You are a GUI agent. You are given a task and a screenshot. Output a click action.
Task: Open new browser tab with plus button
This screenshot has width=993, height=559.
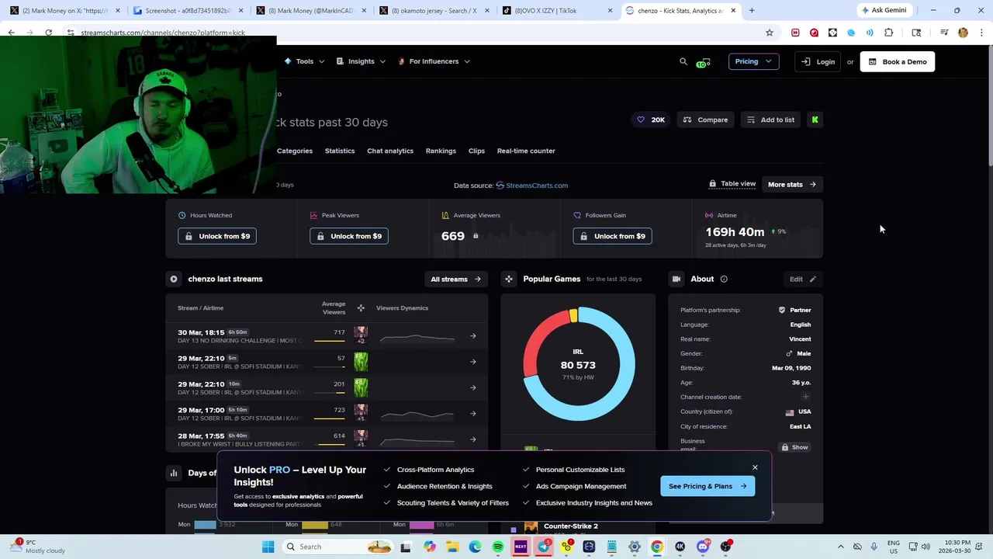point(752,11)
